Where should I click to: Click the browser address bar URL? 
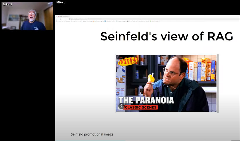pyautogui.click(x=80, y=19)
